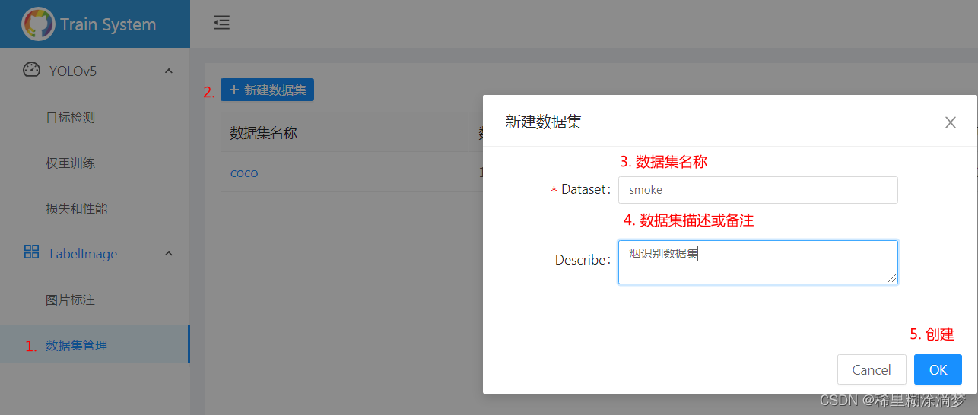Click the 新建数据集 dialog title
Image resolution: width=978 pixels, height=415 pixels.
(544, 122)
